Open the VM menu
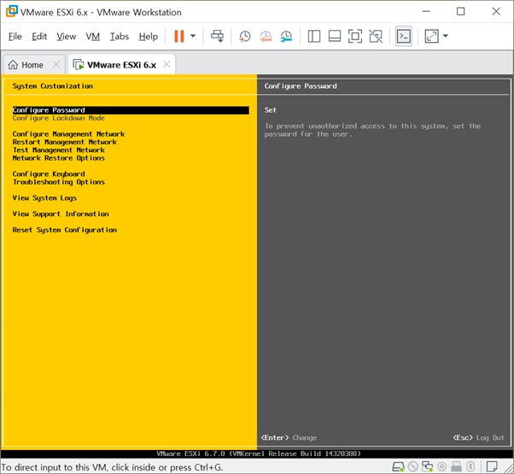This screenshot has height=474, width=514. [x=93, y=37]
